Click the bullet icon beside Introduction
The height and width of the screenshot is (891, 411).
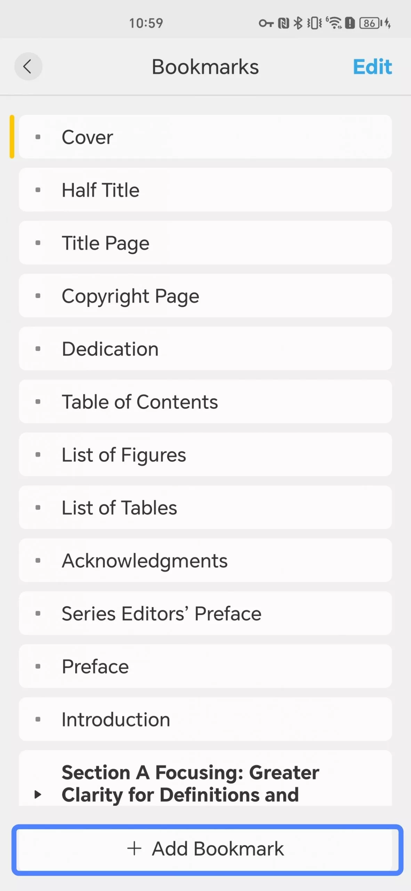[x=39, y=719]
